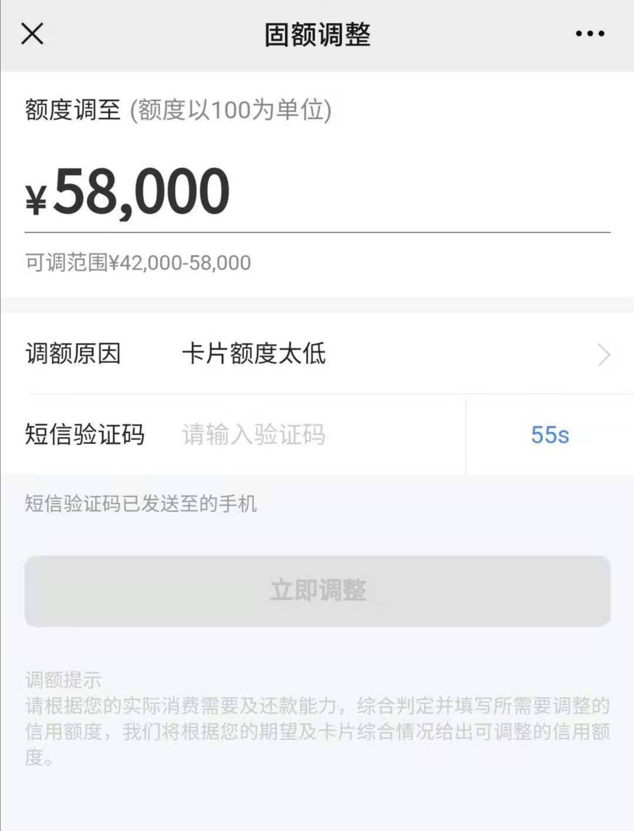Tap the underline beneath the amount field
Viewport: 634px width, 831px height.
[x=318, y=233]
